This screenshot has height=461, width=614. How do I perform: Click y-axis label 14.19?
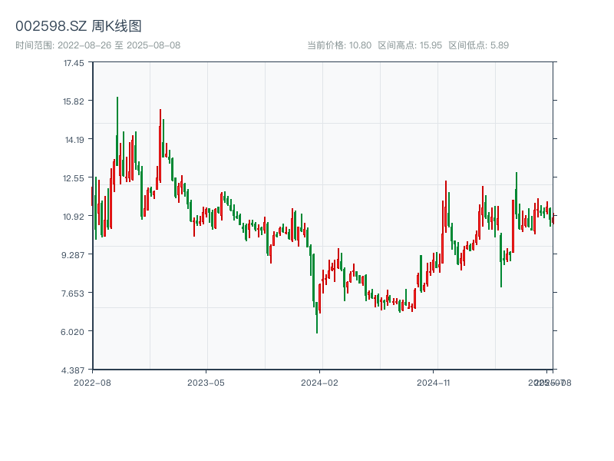tap(74, 140)
